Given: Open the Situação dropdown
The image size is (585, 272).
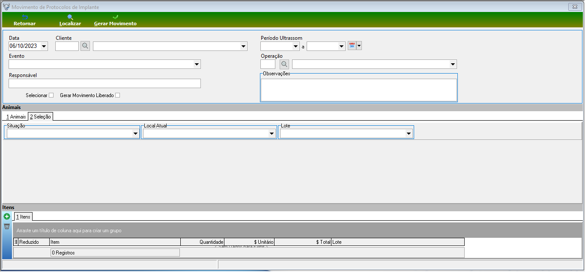Looking at the screenshot, I should (x=135, y=134).
